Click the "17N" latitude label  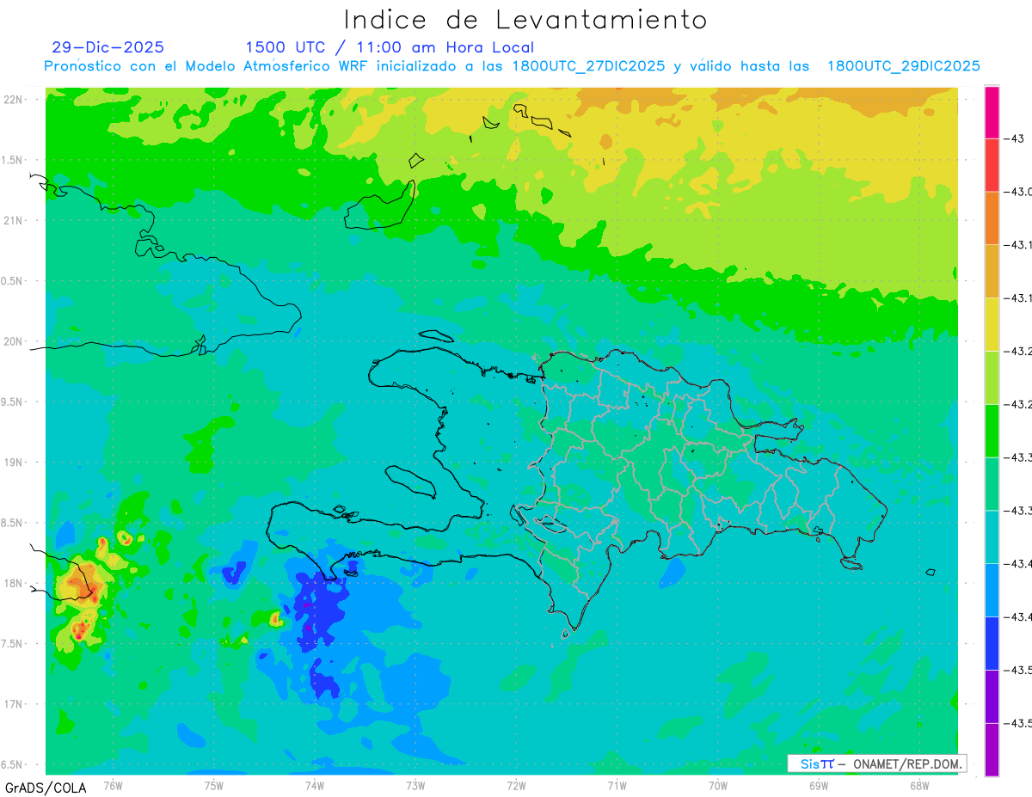point(15,704)
